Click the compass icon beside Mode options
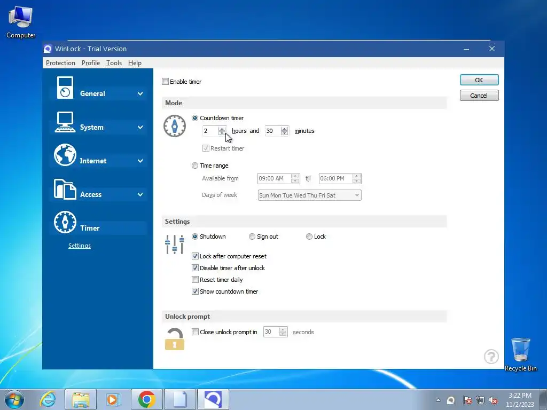 click(175, 126)
